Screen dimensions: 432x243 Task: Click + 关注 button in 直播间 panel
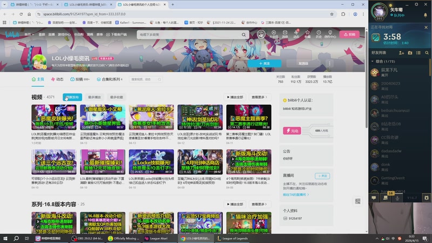tap(322, 176)
